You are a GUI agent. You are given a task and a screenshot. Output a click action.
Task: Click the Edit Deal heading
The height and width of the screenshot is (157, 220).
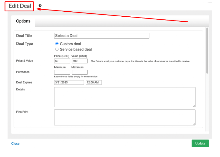point(20,6)
